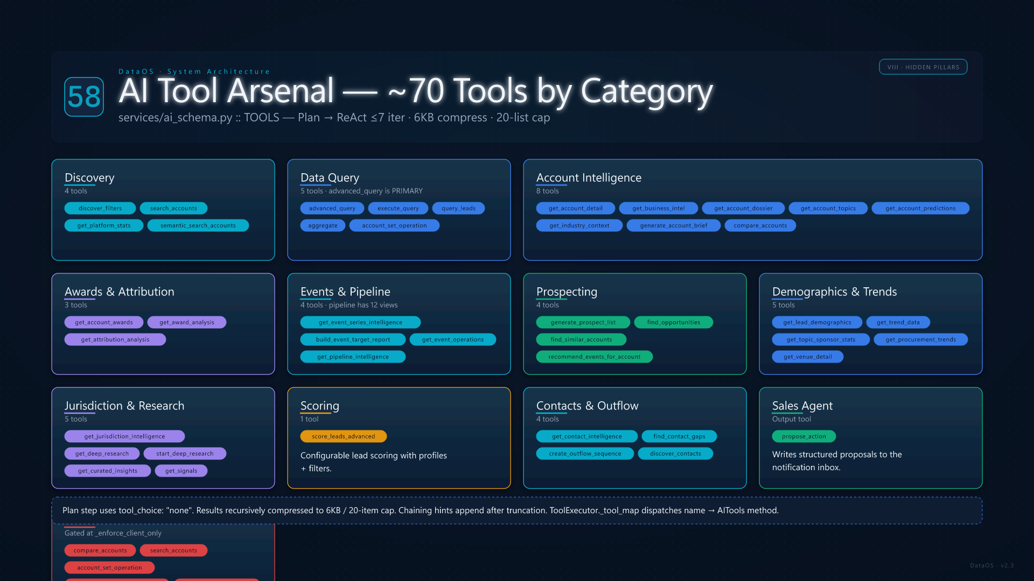Click the Contacts & Outflow heading

point(587,406)
